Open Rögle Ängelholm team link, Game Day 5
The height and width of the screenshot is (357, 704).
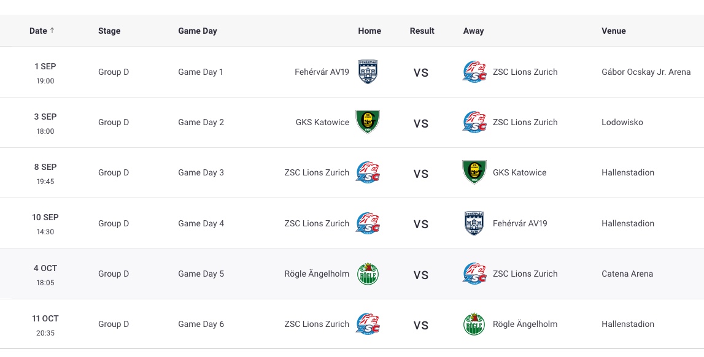[x=317, y=274]
